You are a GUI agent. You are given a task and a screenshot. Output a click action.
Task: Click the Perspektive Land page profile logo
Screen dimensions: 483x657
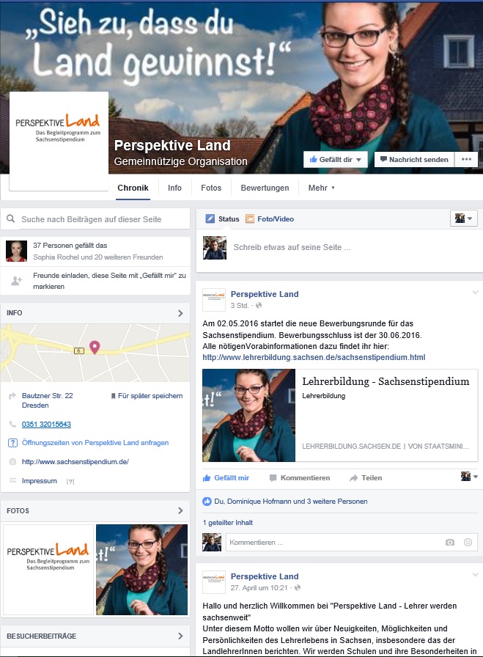point(59,141)
